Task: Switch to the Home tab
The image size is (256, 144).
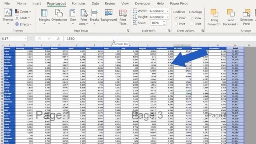Action: [22, 4]
